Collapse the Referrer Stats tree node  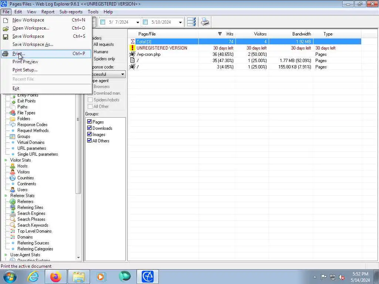(x=6, y=196)
